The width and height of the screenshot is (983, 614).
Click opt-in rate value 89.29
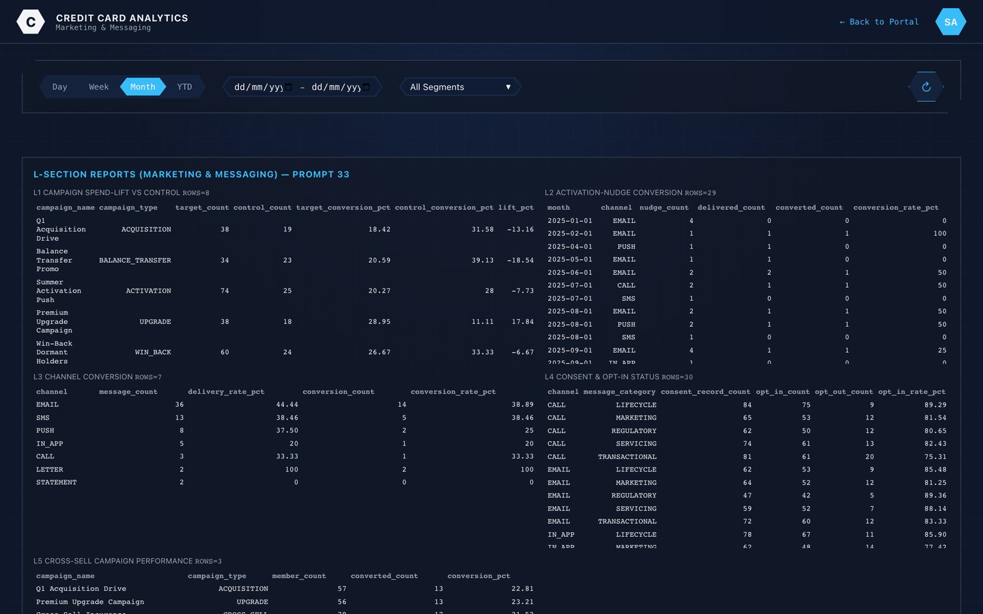coord(935,405)
